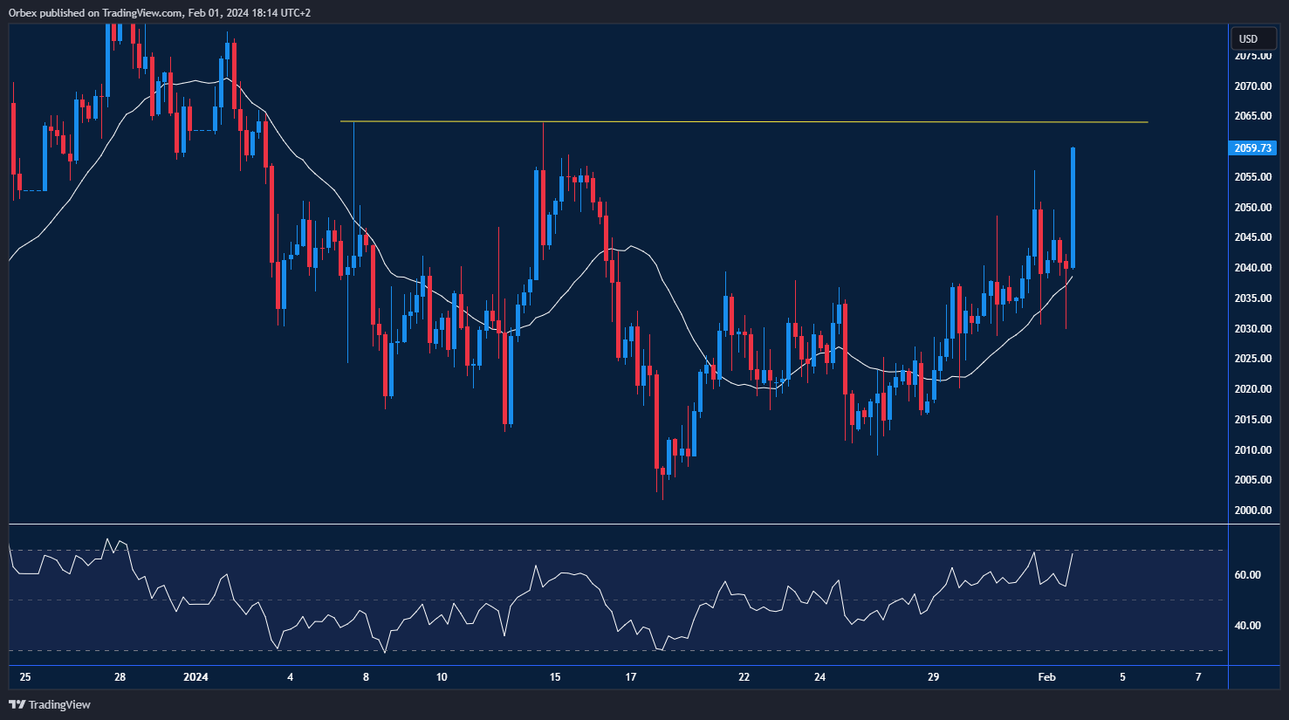Click the Feb label on time axis
Viewport: 1289px width, 720px height.
[1046, 677]
